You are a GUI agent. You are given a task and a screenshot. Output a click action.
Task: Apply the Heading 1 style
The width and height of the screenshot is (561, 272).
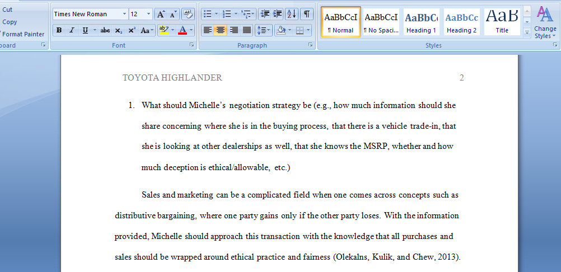pyautogui.click(x=422, y=22)
